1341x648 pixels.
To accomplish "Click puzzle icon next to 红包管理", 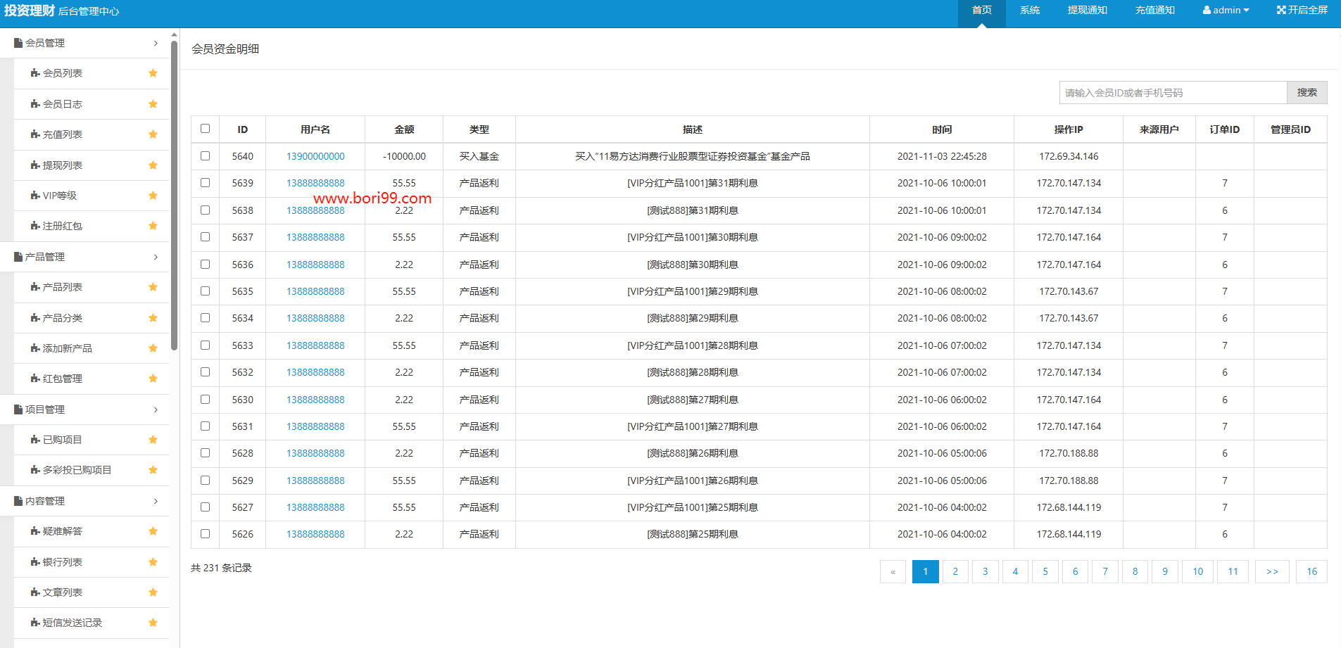I will coord(35,379).
